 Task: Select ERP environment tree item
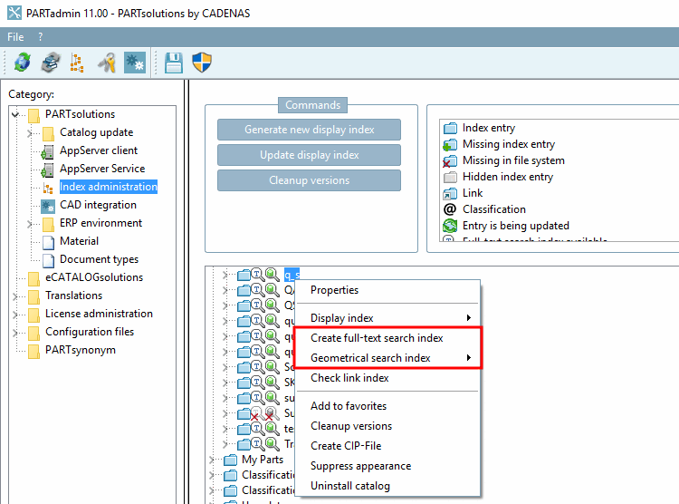pyautogui.click(x=100, y=223)
